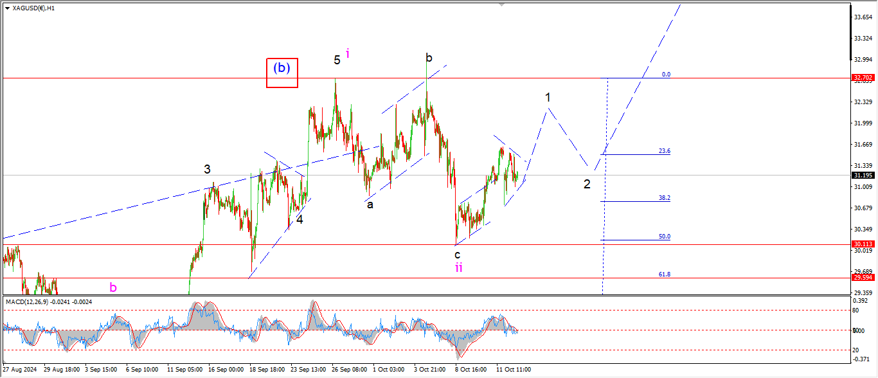Click the 26 Sep 08:00 time marker
Screen dimensions: 878x378
(x=349, y=370)
